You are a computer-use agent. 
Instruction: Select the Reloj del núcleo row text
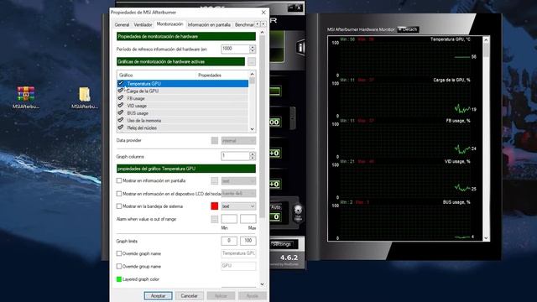pyautogui.click(x=142, y=128)
